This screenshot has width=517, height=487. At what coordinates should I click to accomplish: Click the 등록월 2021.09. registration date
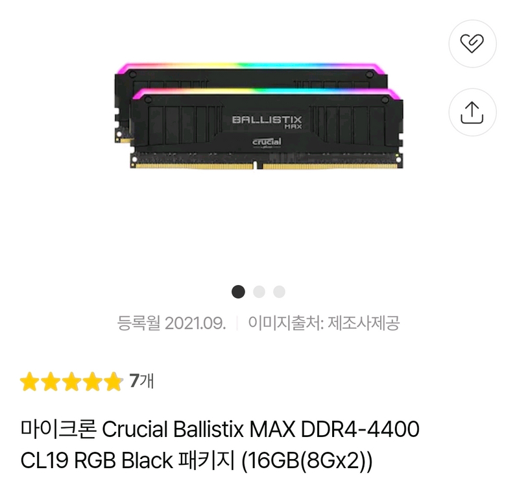pos(171,323)
